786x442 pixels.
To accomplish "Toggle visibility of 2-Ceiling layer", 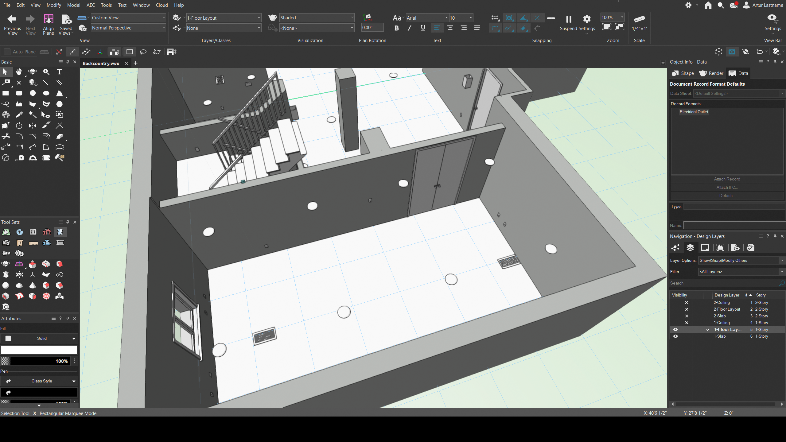I will coord(687,302).
